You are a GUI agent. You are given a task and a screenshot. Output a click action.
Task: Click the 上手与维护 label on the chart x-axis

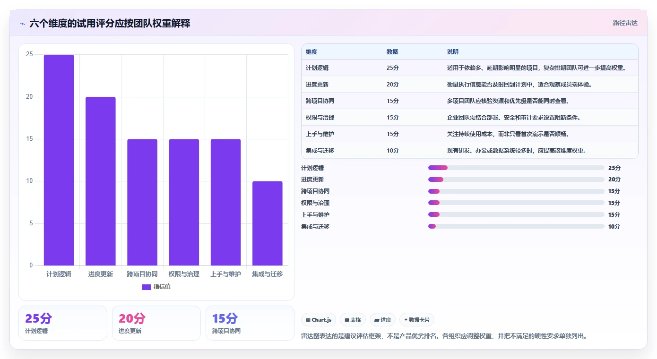coord(225,274)
